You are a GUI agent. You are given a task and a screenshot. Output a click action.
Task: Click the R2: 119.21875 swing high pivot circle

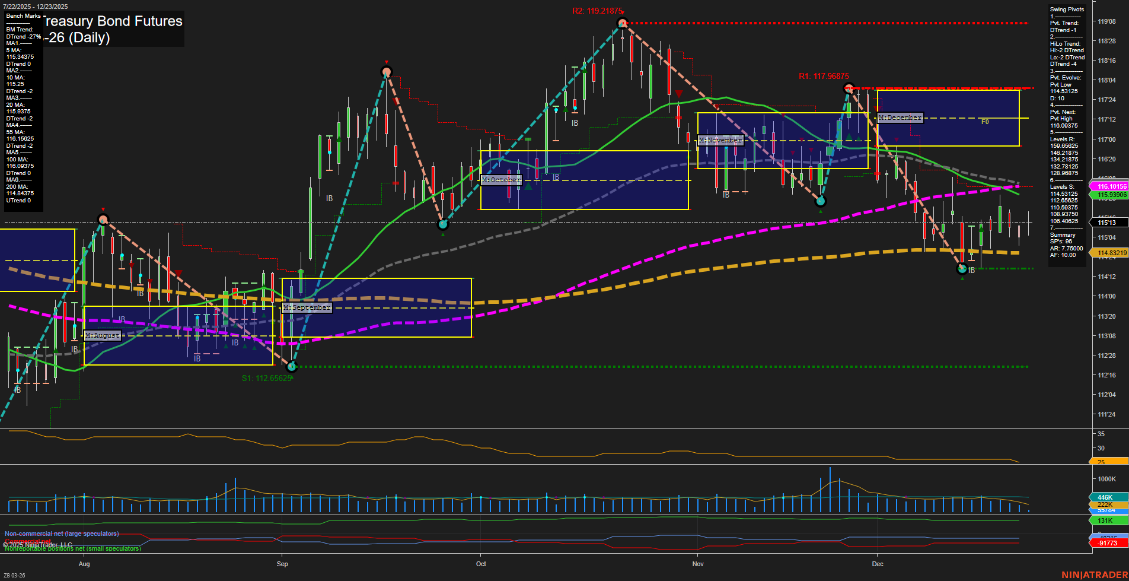click(622, 23)
